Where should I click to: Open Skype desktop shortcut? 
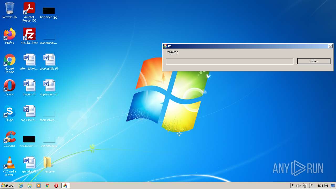(x=9, y=113)
